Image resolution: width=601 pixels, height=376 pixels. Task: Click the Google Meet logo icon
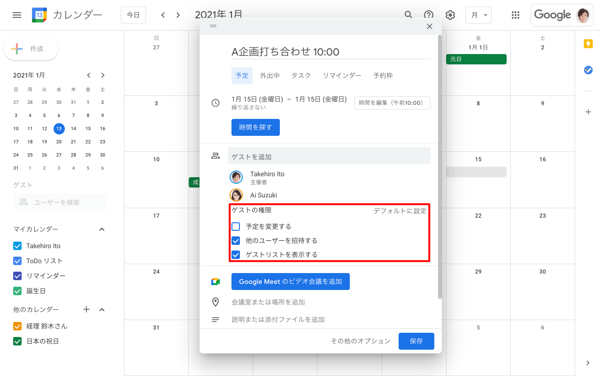216,282
